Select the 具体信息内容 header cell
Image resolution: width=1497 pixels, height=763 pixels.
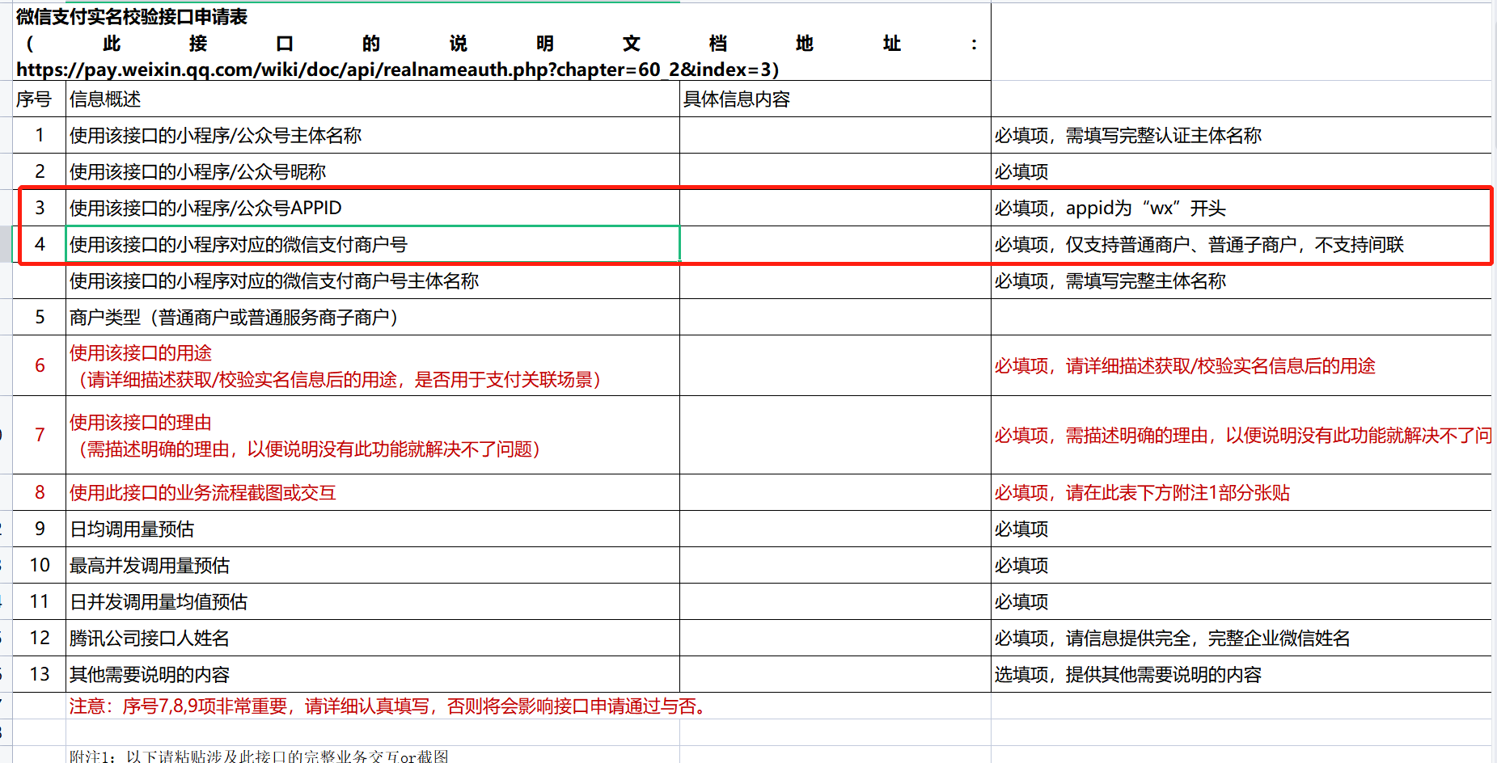tap(835, 99)
